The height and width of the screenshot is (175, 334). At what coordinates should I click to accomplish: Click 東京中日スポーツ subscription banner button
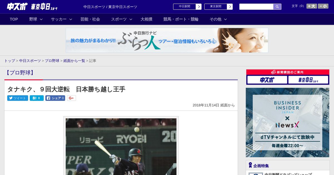308,80
